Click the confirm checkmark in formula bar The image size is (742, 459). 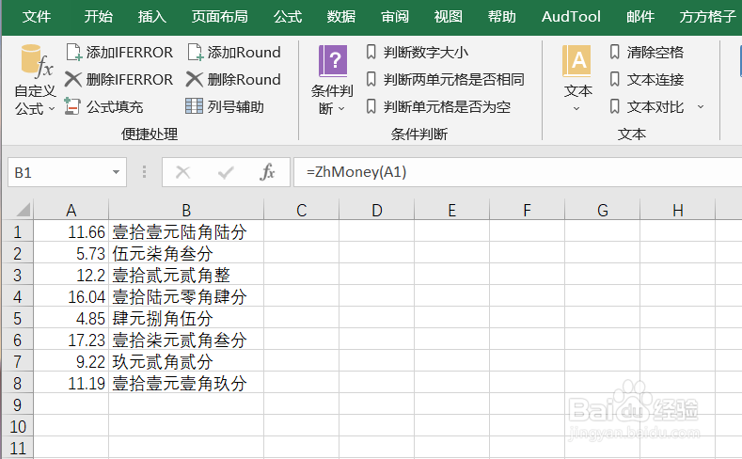(x=226, y=173)
